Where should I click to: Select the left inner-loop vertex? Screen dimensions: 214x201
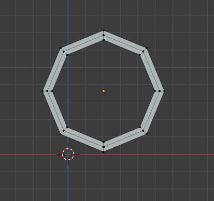pyautogui.click(x=52, y=91)
